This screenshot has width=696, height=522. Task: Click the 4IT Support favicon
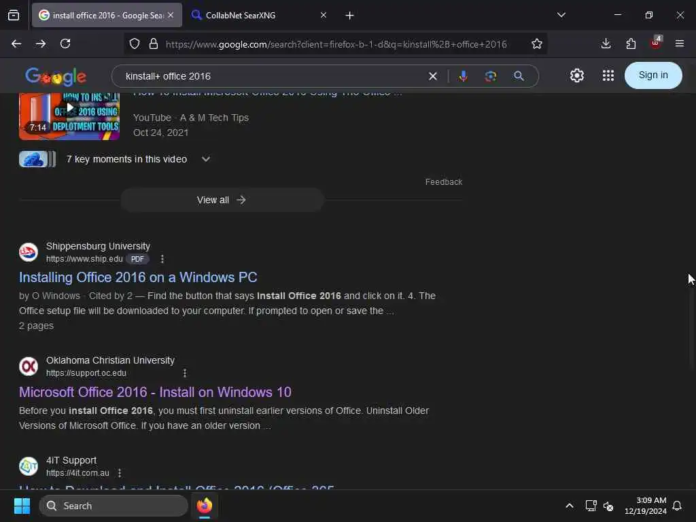coord(29,466)
